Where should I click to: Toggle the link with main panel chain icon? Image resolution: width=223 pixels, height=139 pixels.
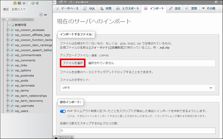[x=45, y=14]
